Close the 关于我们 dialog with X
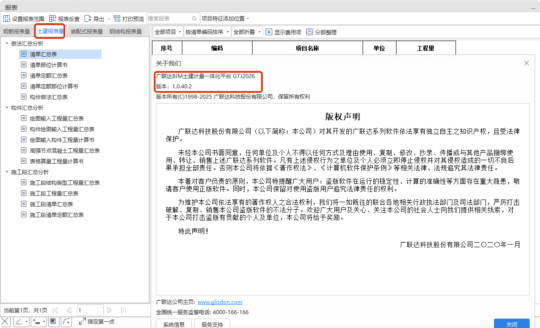Screen dimensions: 540x328 (527, 63)
